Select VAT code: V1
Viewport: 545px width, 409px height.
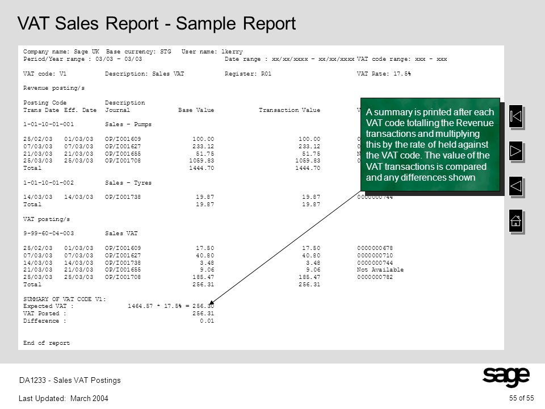[x=45, y=74]
